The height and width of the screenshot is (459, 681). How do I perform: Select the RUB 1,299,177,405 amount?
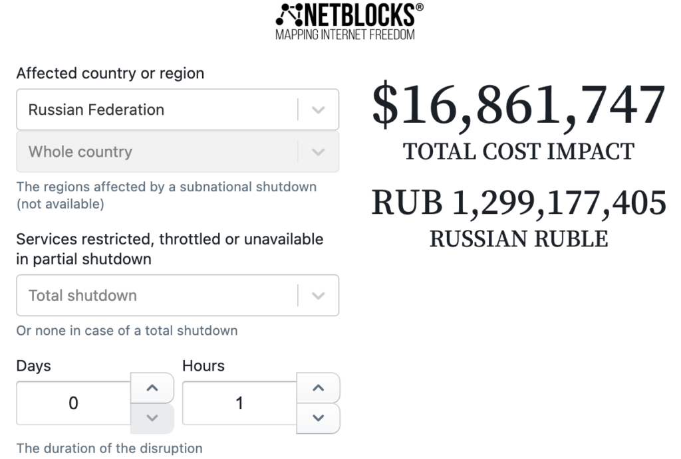(519, 203)
